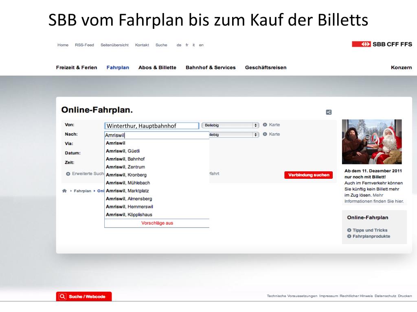Click the Fahrplan breadcrumb link
This screenshot has width=417, height=312.
(x=82, y=191)
